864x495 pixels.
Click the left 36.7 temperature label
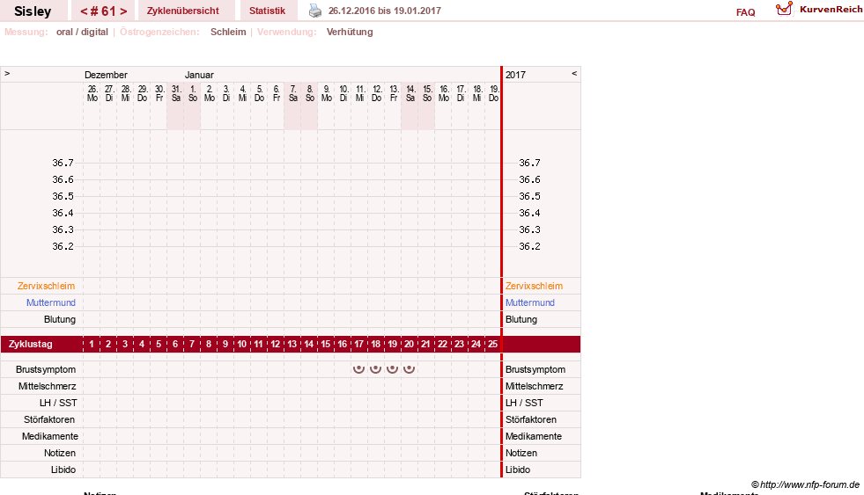[63, 163]
